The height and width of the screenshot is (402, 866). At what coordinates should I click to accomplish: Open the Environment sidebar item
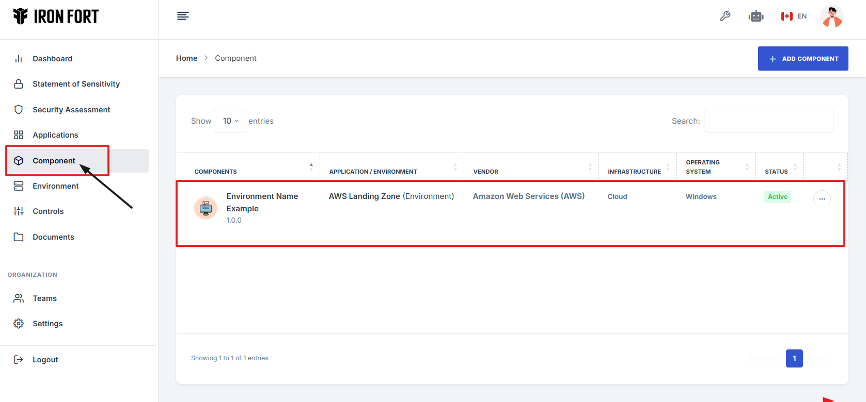[x=55, y=186]
